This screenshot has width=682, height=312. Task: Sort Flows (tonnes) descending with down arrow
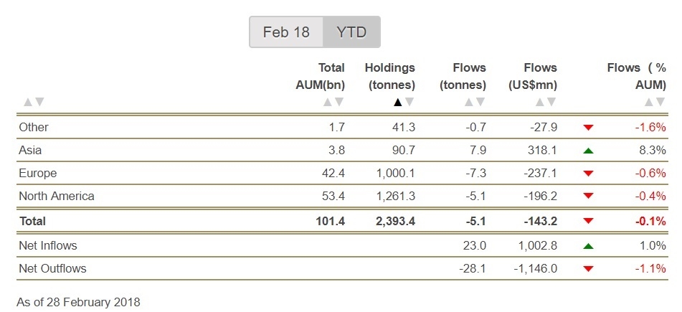click(480, 102)
